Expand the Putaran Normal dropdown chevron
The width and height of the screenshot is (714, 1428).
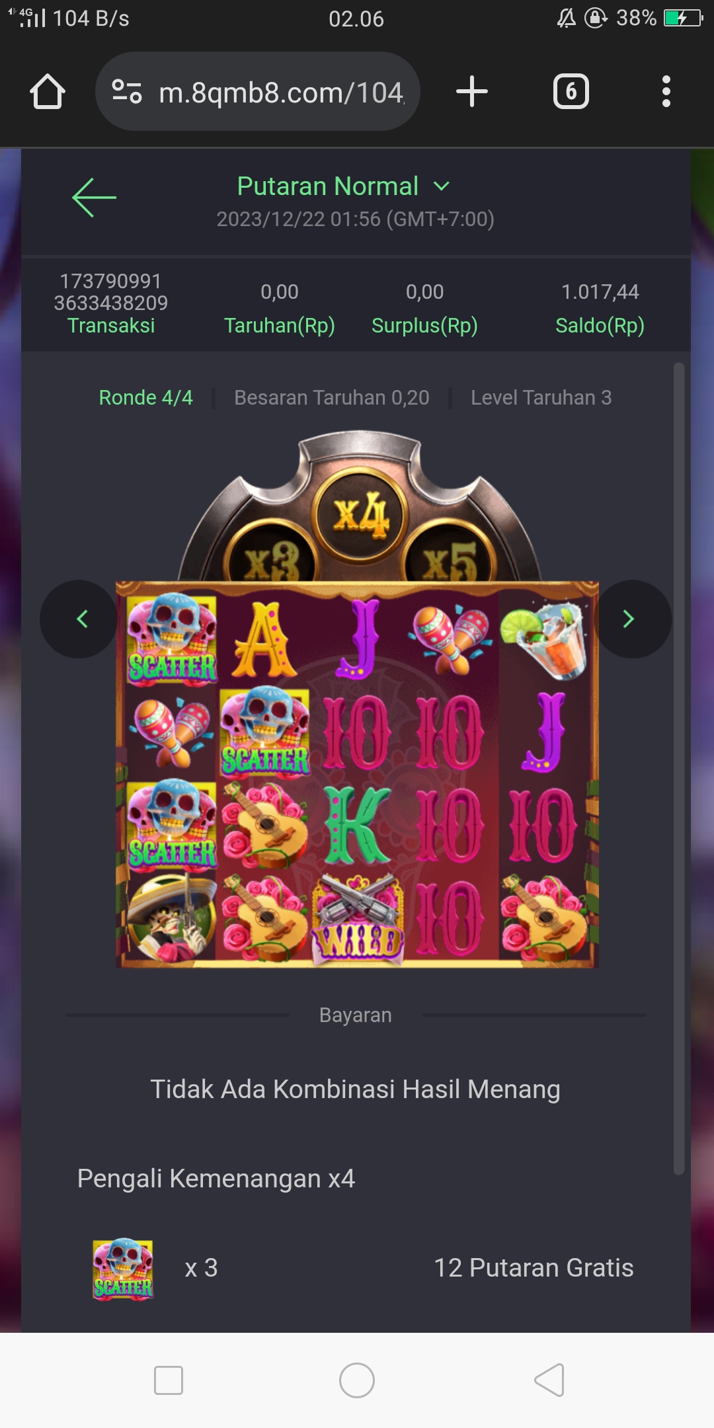441,186
